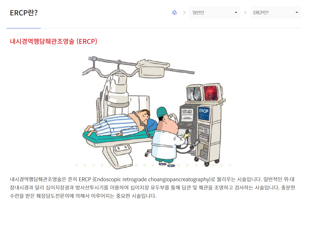Viewport: 321px width, 225px height.
Task: Click the ERCP란? page title
Action: pos(24,13)
